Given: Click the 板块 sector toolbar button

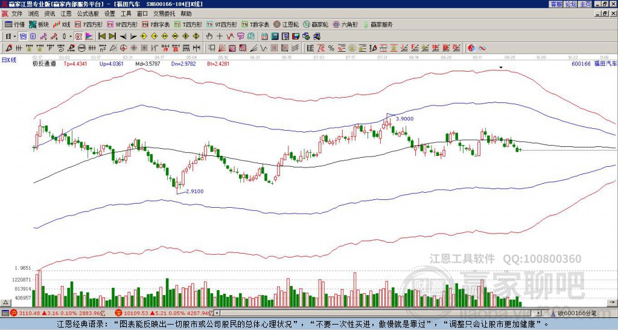Looking at the screenshot, I should [x=39, y=24].
